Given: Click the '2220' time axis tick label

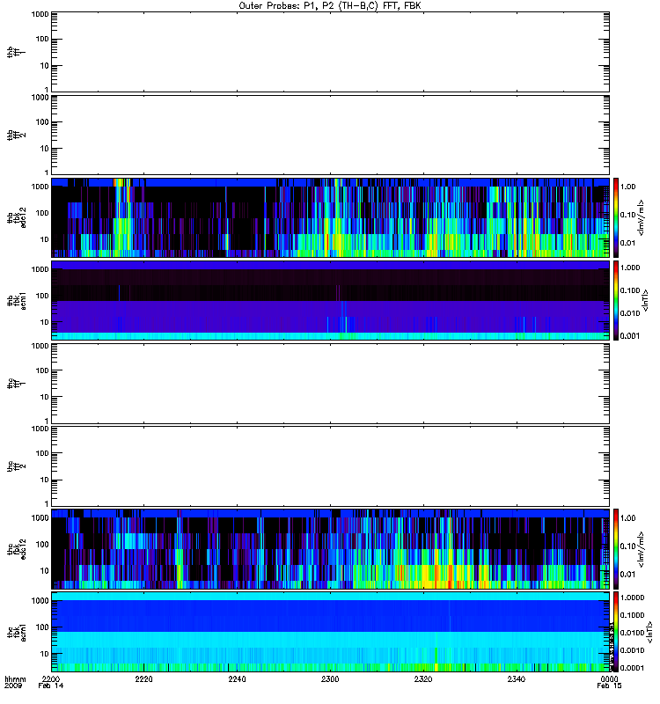Looking at the screenshot, I should (x=143, y=679).
